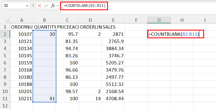This screenshot has height=109, width=216.
Task: Expand the dropdown next to the fx icon
Action: pyautogui.click(x=57, y=6)
